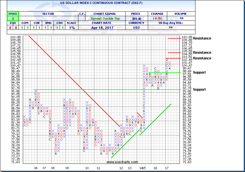Click the long green horizontal support line at 91.86
The image size is (245, 172).
(x=101, y=90)
